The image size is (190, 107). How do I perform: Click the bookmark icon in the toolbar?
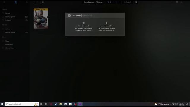click(43, 2)
